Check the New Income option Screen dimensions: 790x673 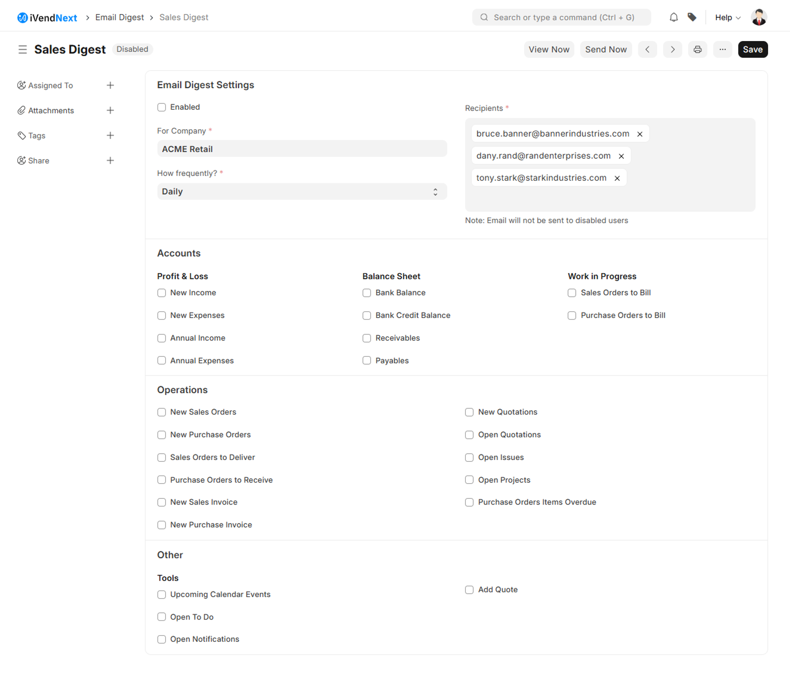[x=162, y=293]
